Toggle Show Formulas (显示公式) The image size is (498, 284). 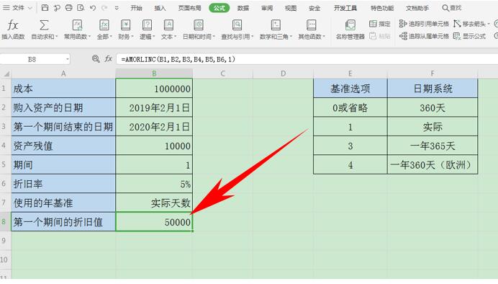pyautogui.click(x=469, y=36)
